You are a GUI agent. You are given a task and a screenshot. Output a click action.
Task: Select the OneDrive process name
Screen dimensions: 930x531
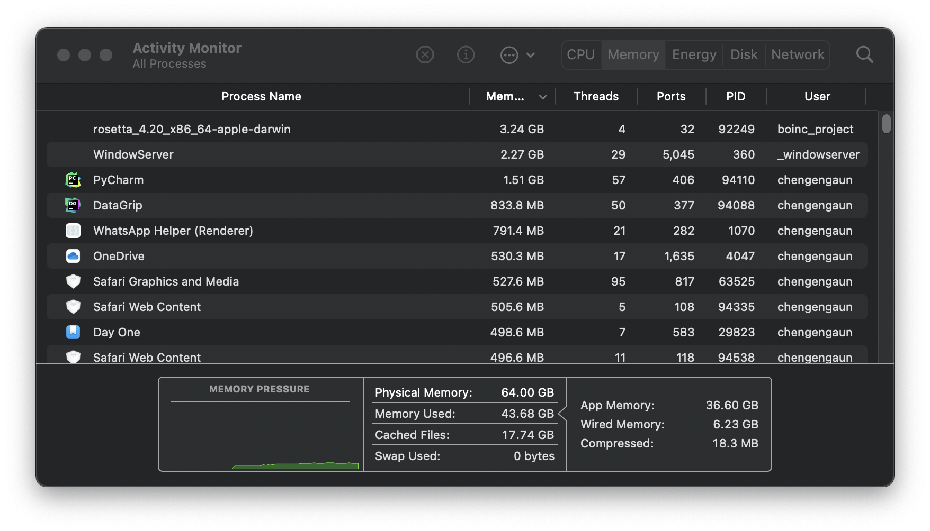click(119, 256)
